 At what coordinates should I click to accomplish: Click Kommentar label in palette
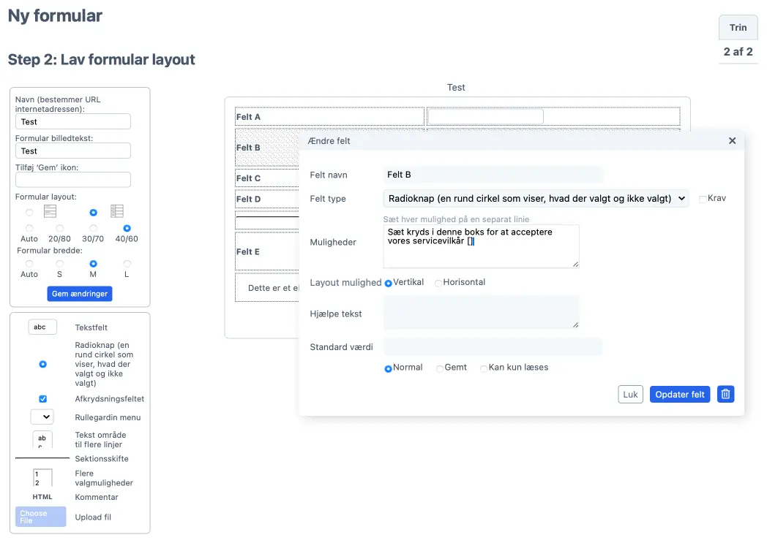point(97,497)
